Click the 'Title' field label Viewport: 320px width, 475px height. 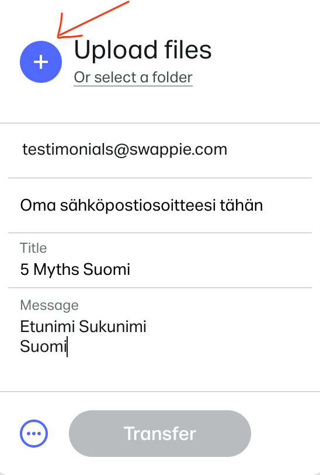click(x=33, y=248)
